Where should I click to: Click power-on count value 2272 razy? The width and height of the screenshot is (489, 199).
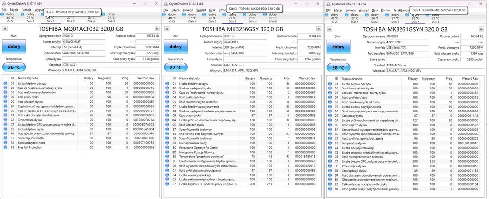pyautogui.click(x=148, y=53)
